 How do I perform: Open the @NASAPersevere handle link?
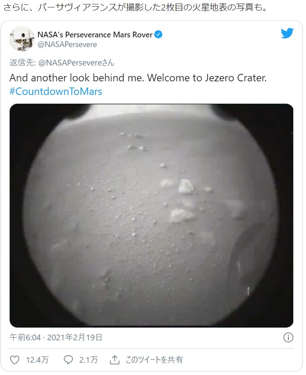tap(67, 44)
